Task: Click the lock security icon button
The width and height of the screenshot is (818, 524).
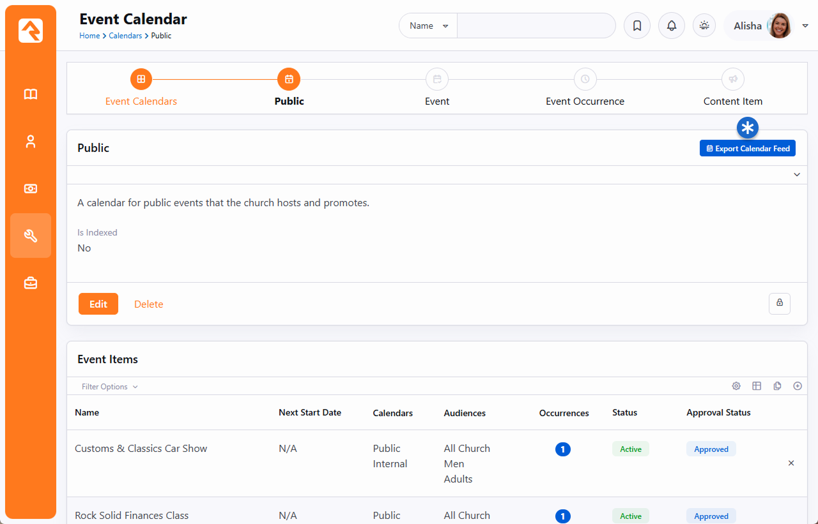Action: tap(779, 303)
